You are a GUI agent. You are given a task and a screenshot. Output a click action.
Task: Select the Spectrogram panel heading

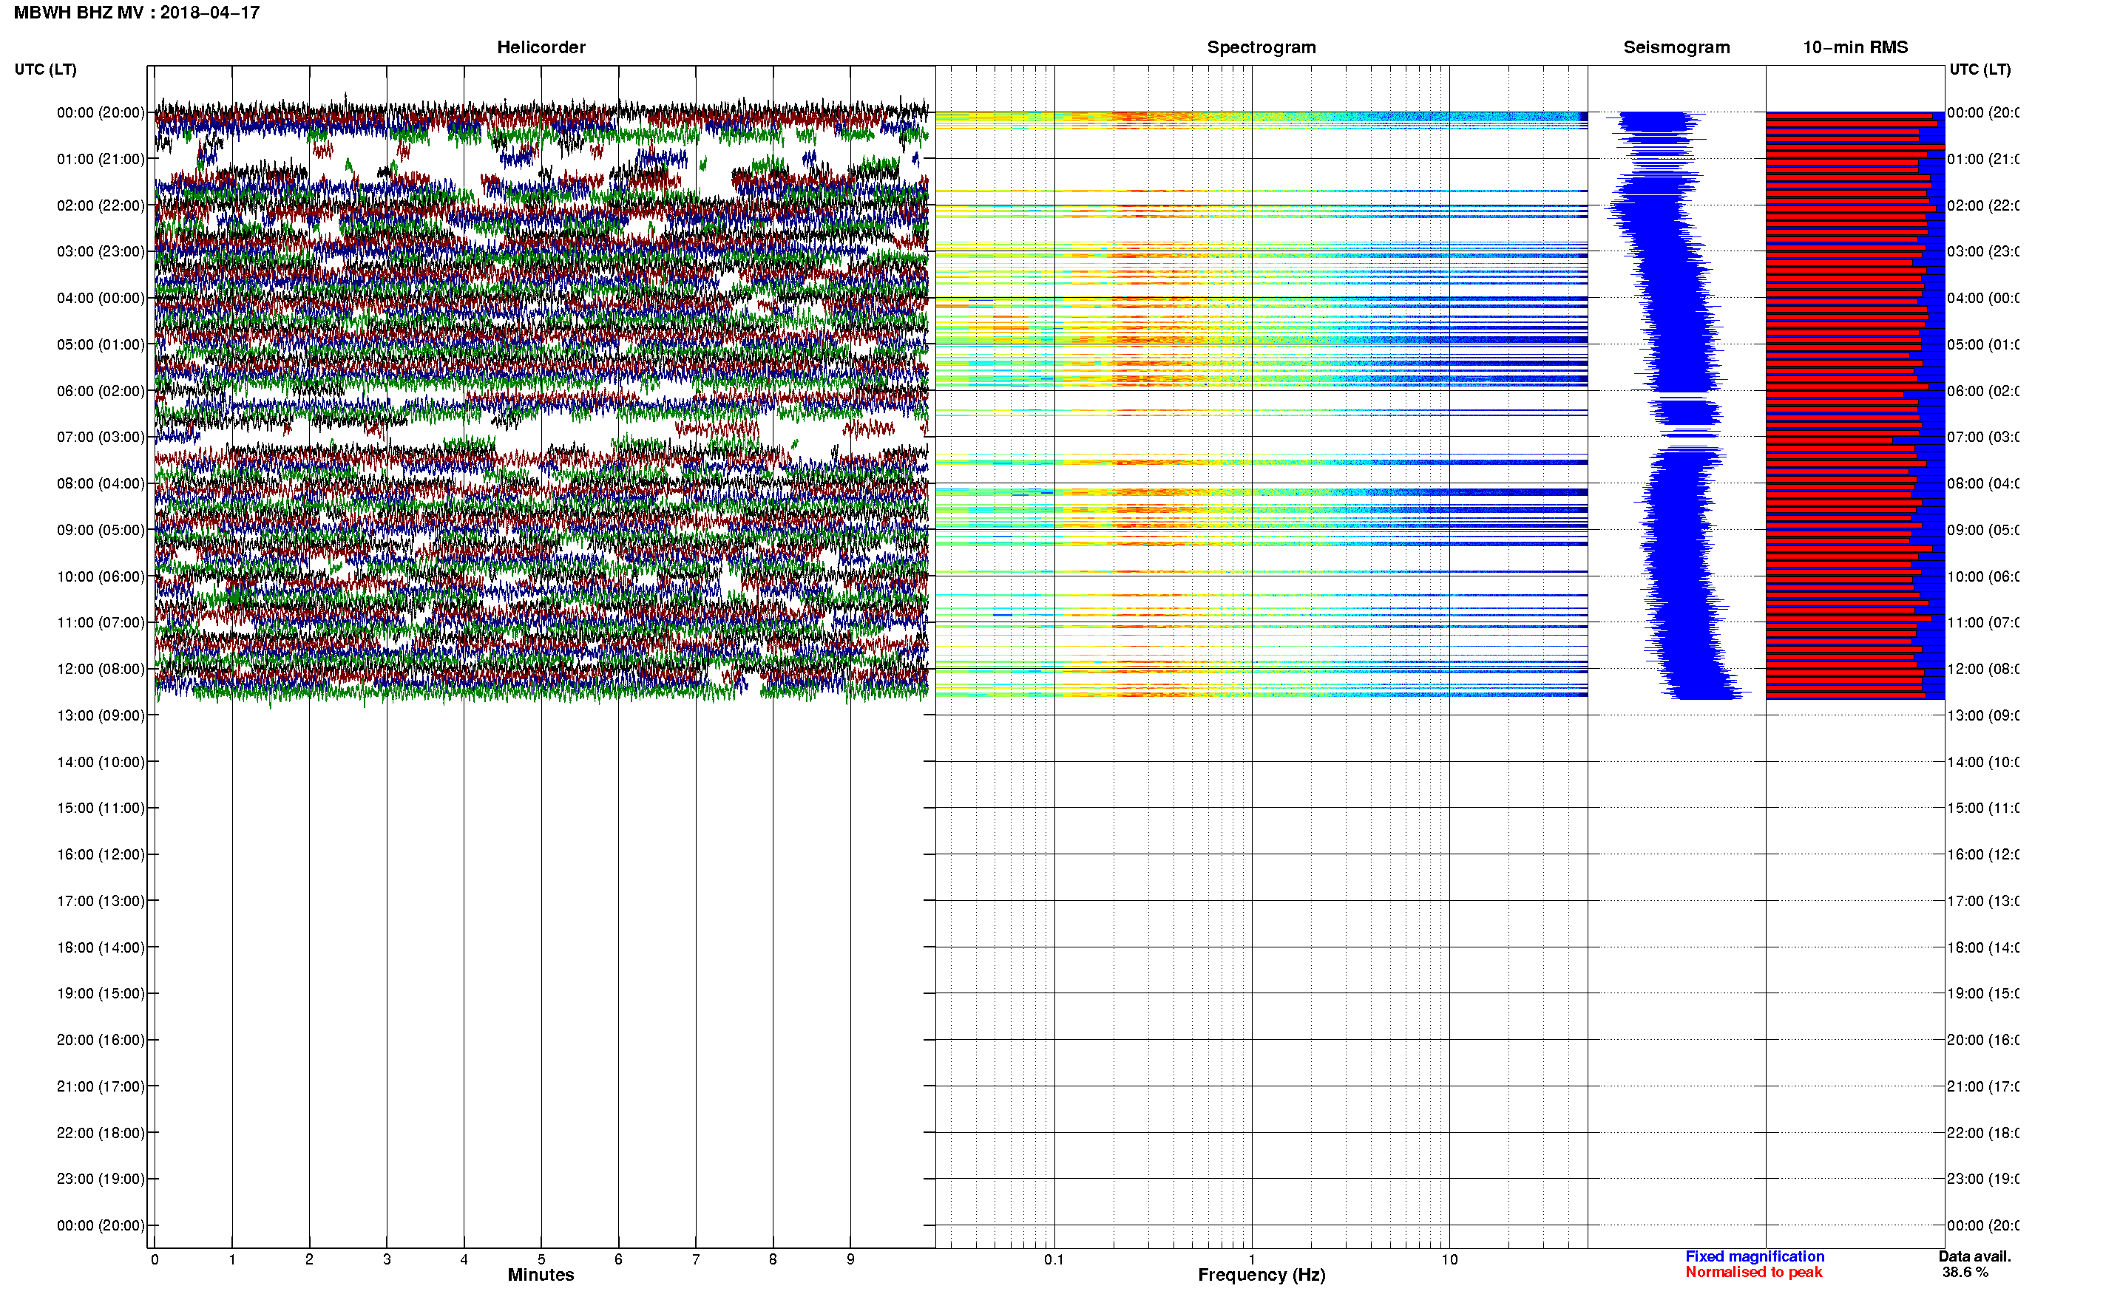click(x=1261, y=48)
